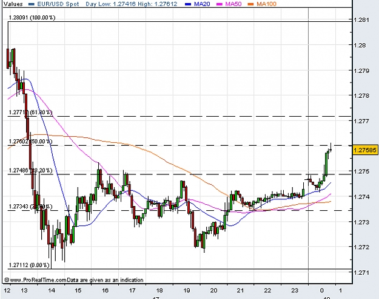Image resolution: width=379 pixels, height=299 pixels.
Task: Click the hour 18 time axis label
Action: click(x=159, y=290)
